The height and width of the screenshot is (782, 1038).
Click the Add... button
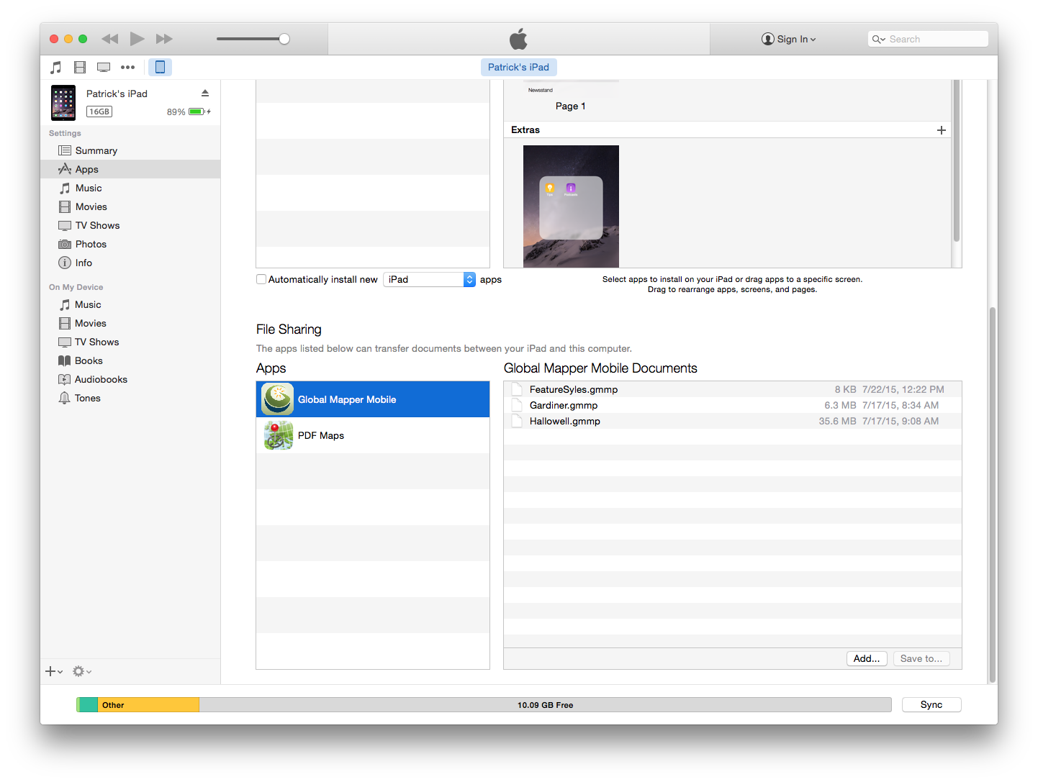tap(867, 658)
